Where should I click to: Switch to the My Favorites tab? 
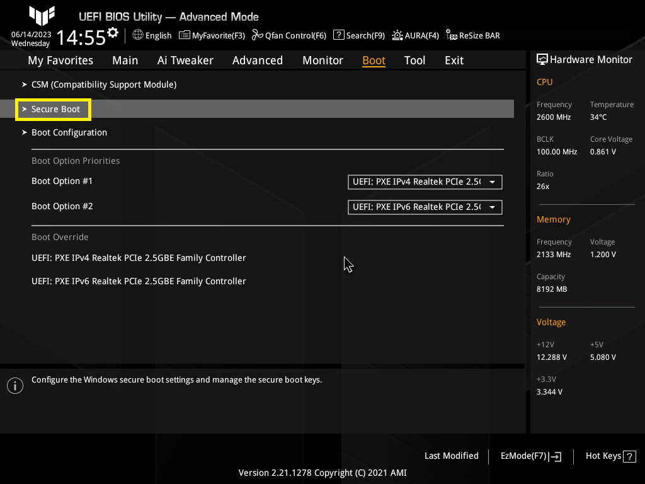60,60
